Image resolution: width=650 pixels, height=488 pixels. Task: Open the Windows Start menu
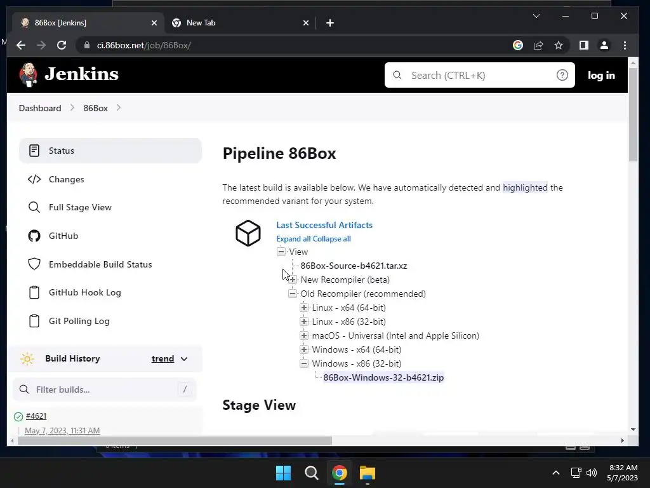(284, 473)
